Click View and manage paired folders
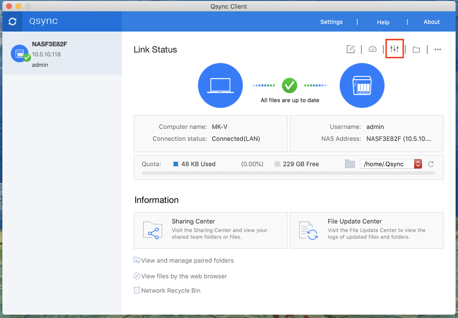The image size is (458, 318). (x=187, y=260)
